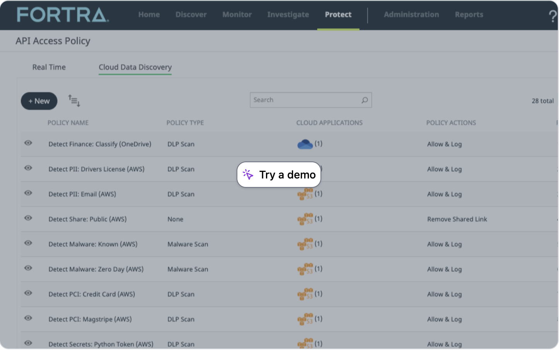Toggle the eye icon for Detect PCI: Magstripe (AWS)

click(x=28, y=318)
